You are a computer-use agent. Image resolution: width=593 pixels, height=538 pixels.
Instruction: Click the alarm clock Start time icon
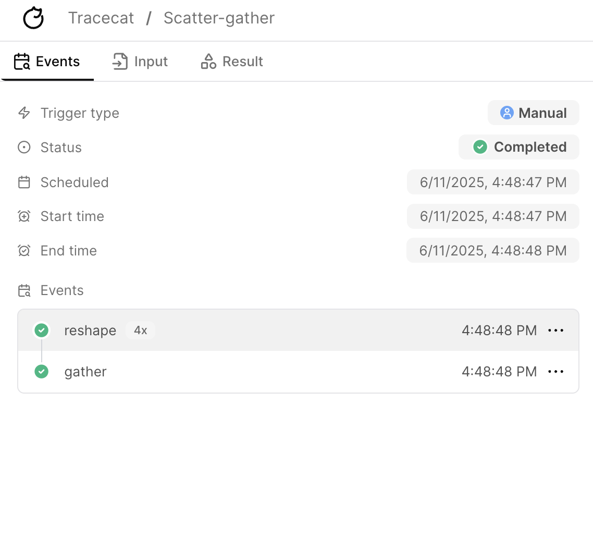click(24, 216)
